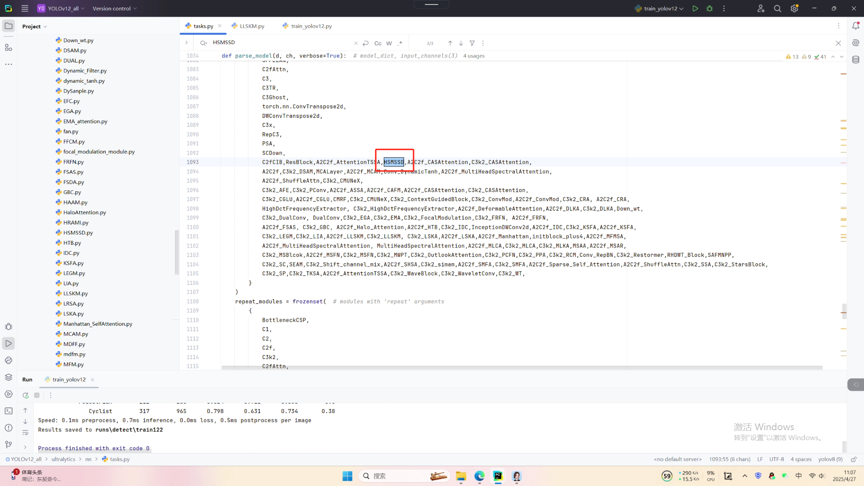Image resolution: width=864 pixels, height=486 pixels.
Task: Expand the Project view dropdown
Action: click(x=35, y=27)
